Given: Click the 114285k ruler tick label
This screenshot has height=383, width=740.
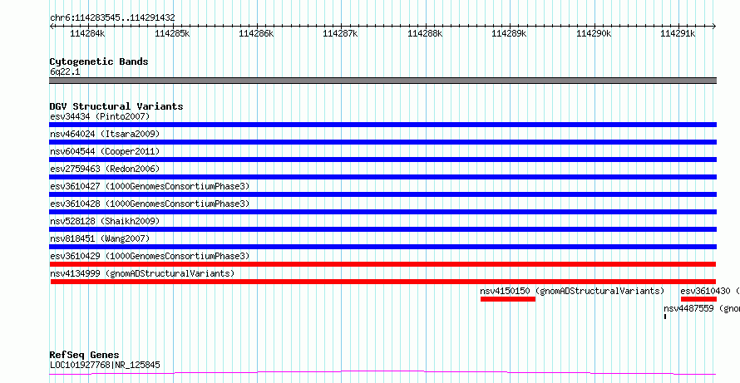Looking at the screenshot, I should tap(172, 33).
